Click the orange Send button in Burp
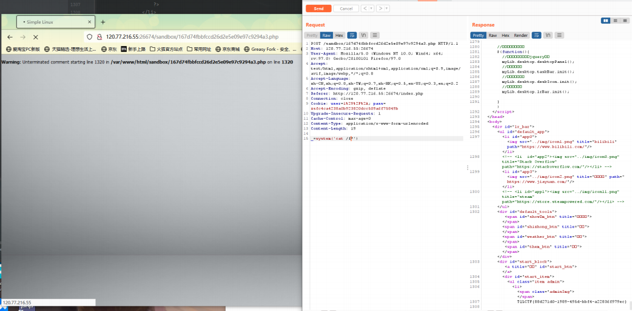The width and height of the screenshot is (632, 311). click(x=318, y=8)
